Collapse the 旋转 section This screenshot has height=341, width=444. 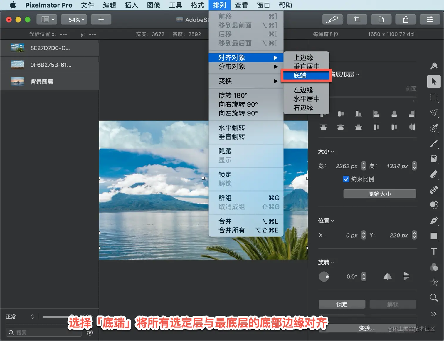click(x=326, y=262)
